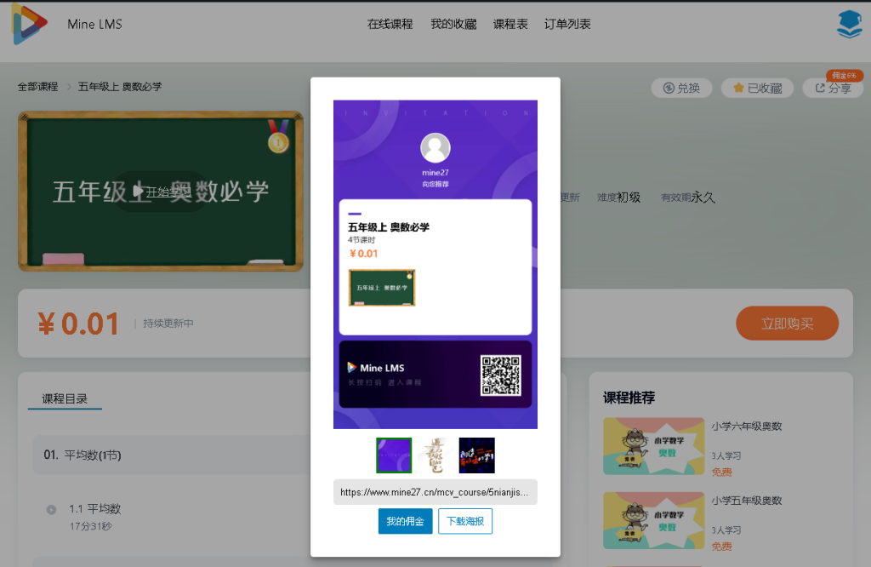The image size is (871, 567).
Task: Click the 开始学习 play button on course cover
Action: point(161,192)
